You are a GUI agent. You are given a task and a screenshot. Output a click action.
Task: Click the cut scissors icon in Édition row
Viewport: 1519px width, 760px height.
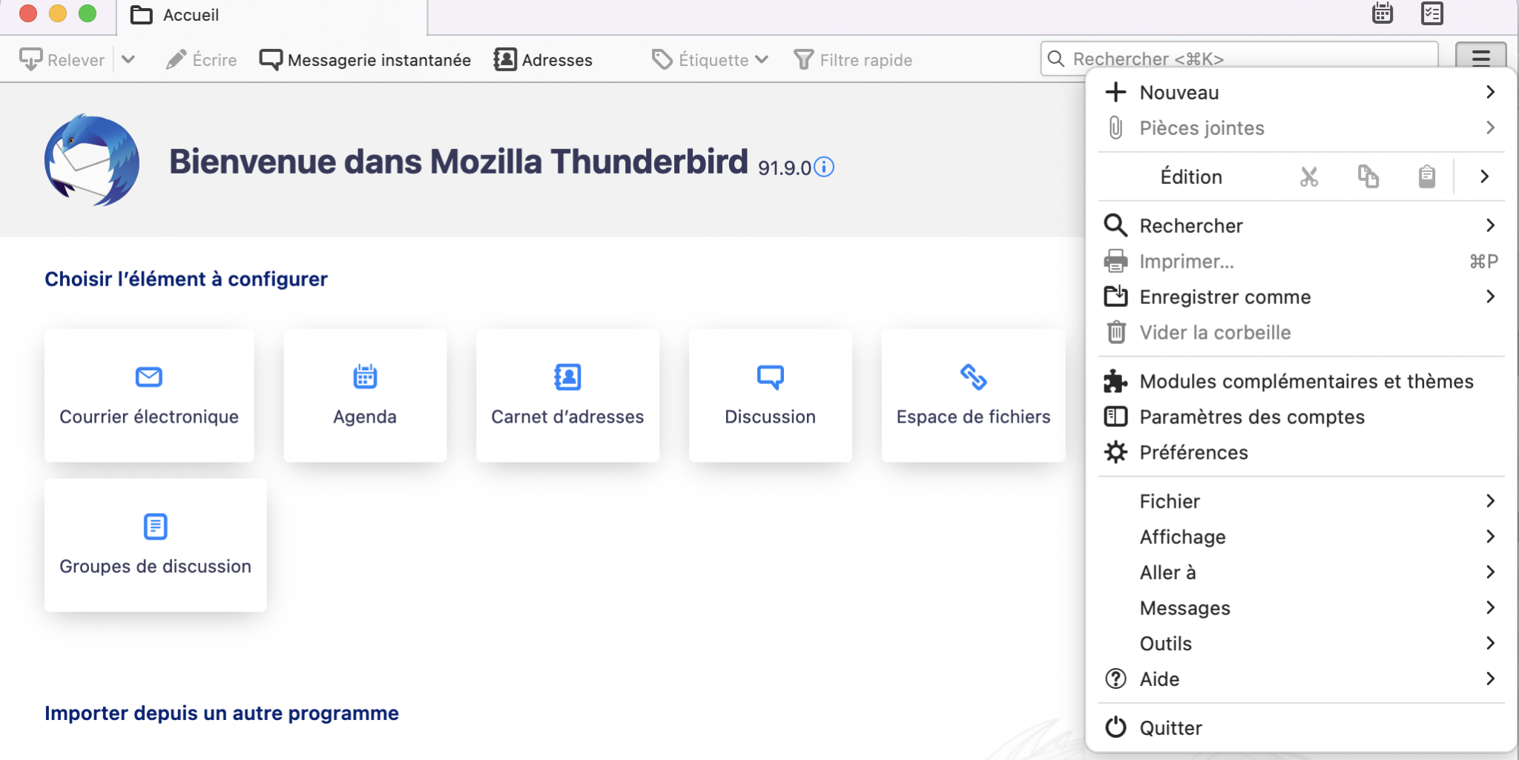[x=1309, y=176]
